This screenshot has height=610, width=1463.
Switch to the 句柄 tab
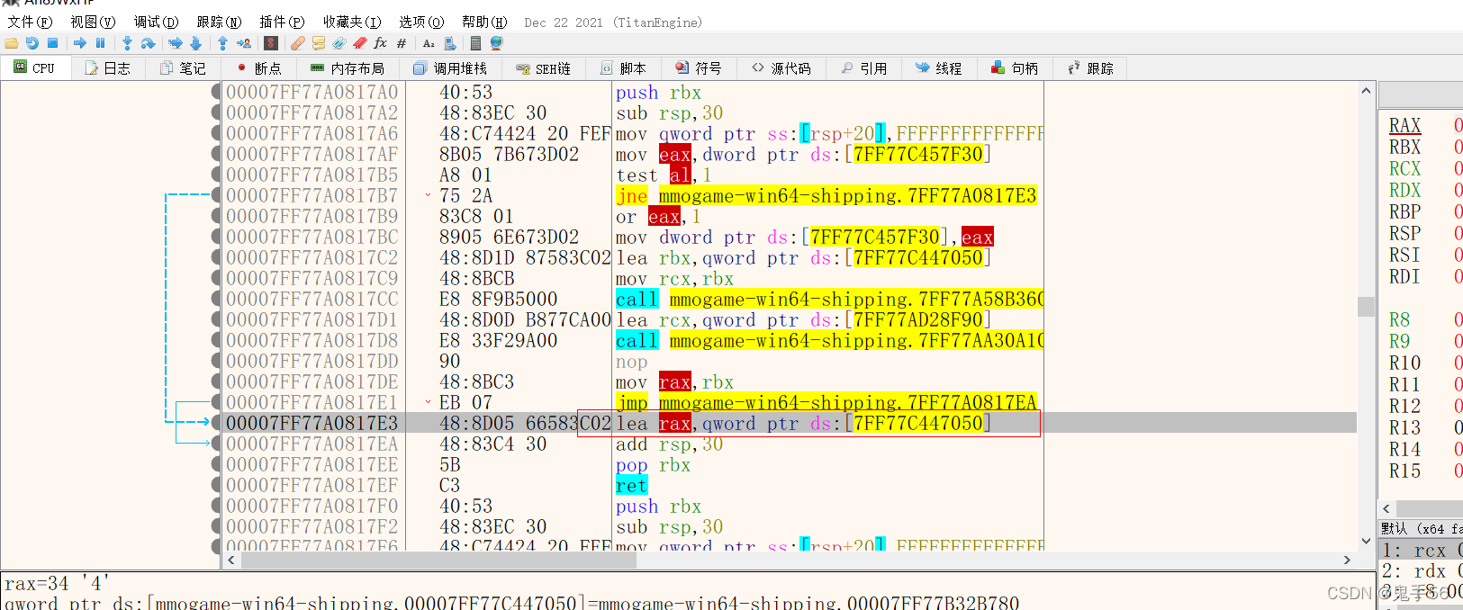(x=1015, y=67)
